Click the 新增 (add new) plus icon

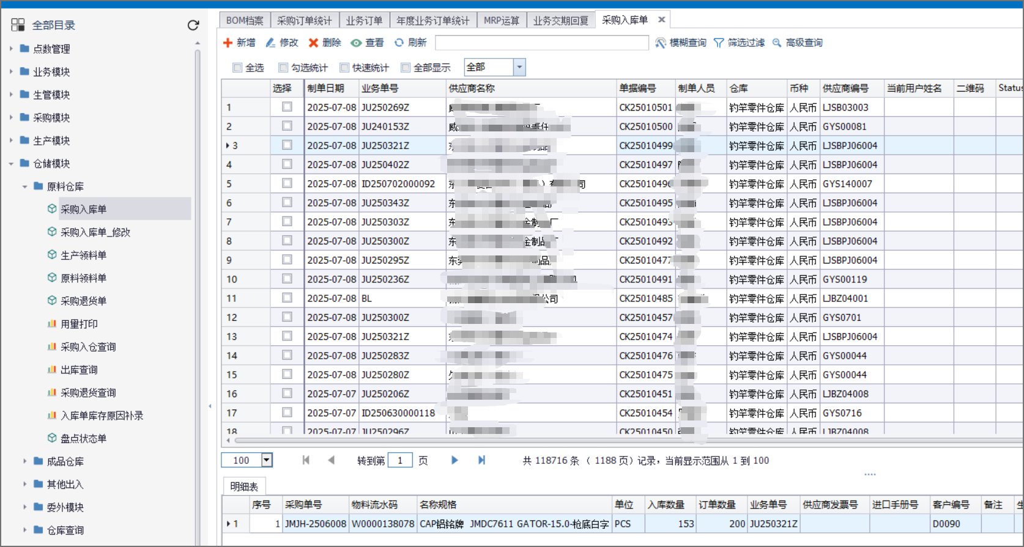click(x=228, y=43)
